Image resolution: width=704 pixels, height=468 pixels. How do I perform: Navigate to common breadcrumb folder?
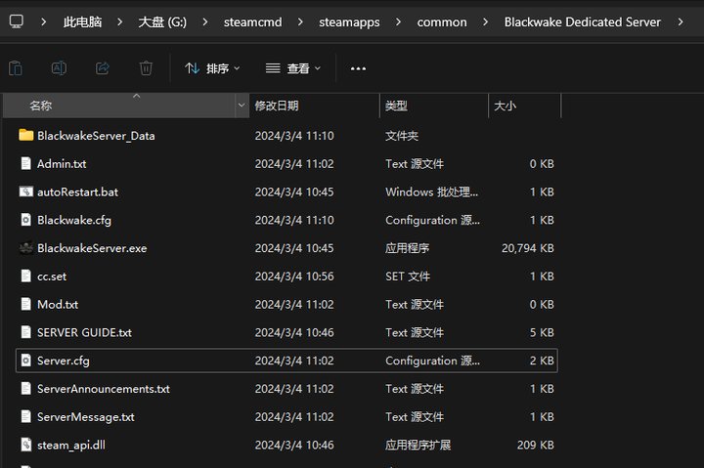(442, 21)
